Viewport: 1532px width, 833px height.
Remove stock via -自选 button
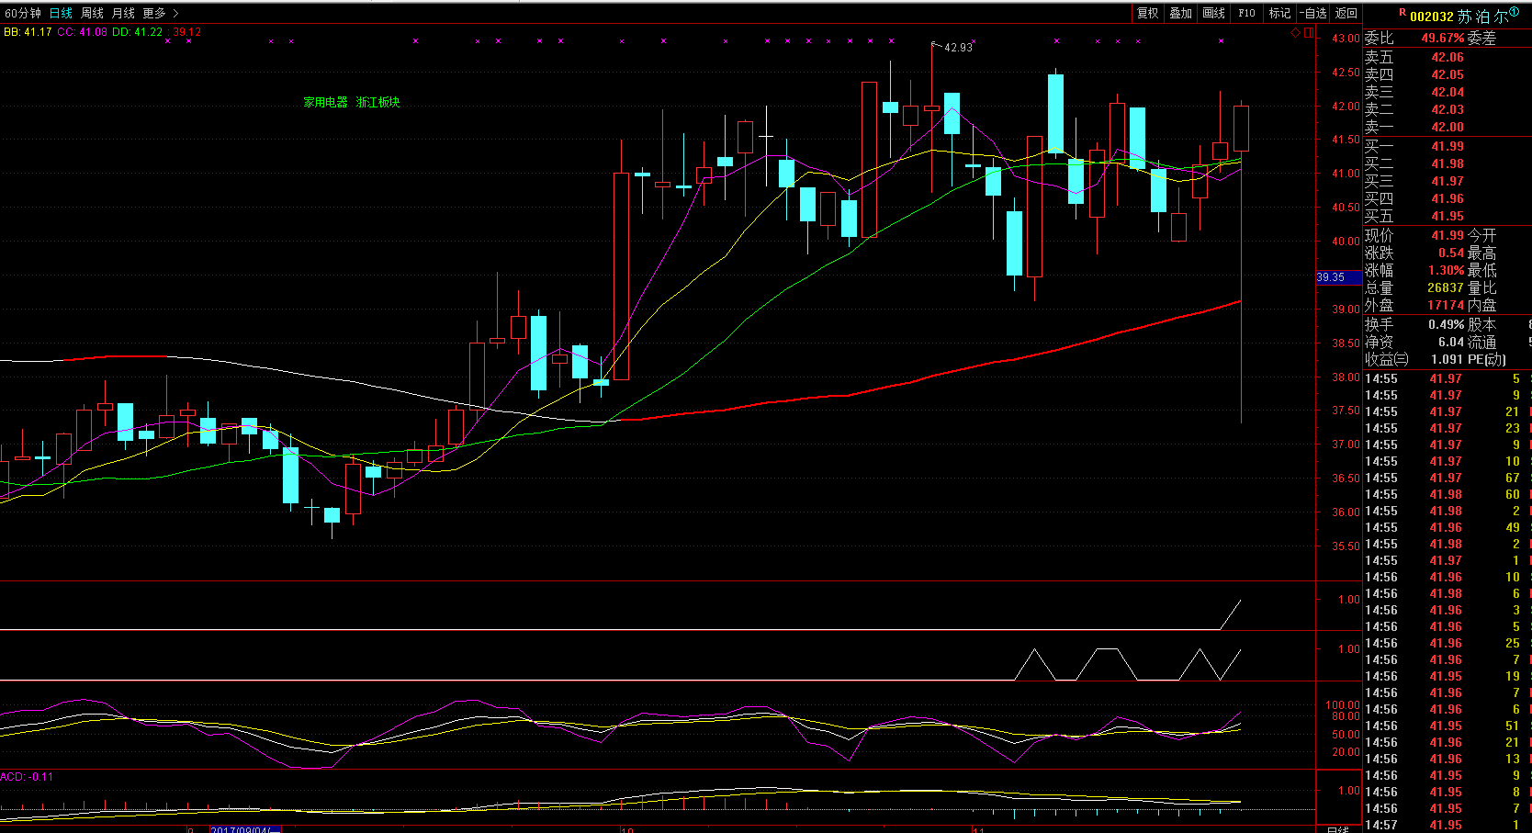pos(1313,13)
